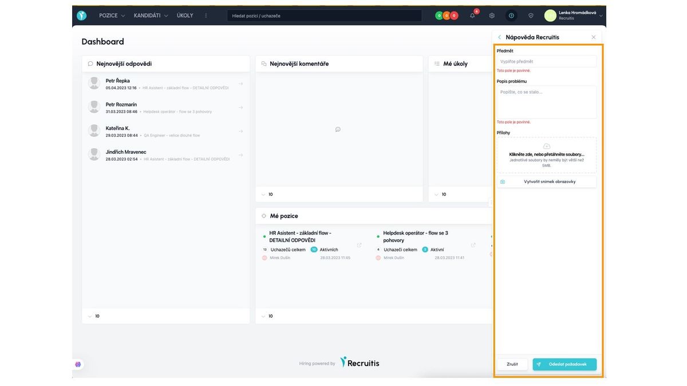Go back using the help panel arrow
This screenshot has height=386, width=687.
coord(499,37)
